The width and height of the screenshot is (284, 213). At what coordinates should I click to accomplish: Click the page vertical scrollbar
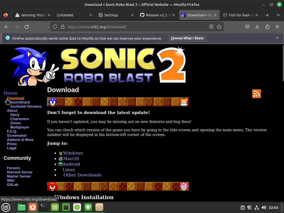(283, 64)
